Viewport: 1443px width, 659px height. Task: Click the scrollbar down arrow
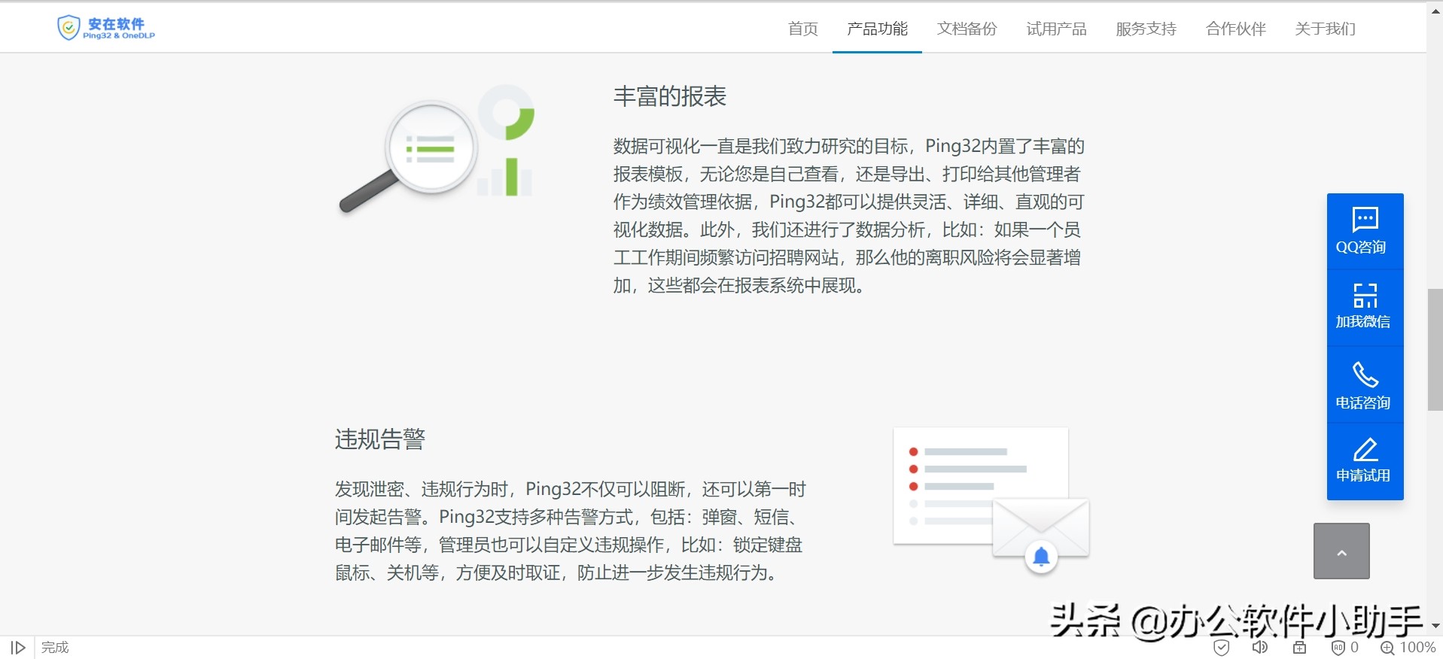point(1435,626)
